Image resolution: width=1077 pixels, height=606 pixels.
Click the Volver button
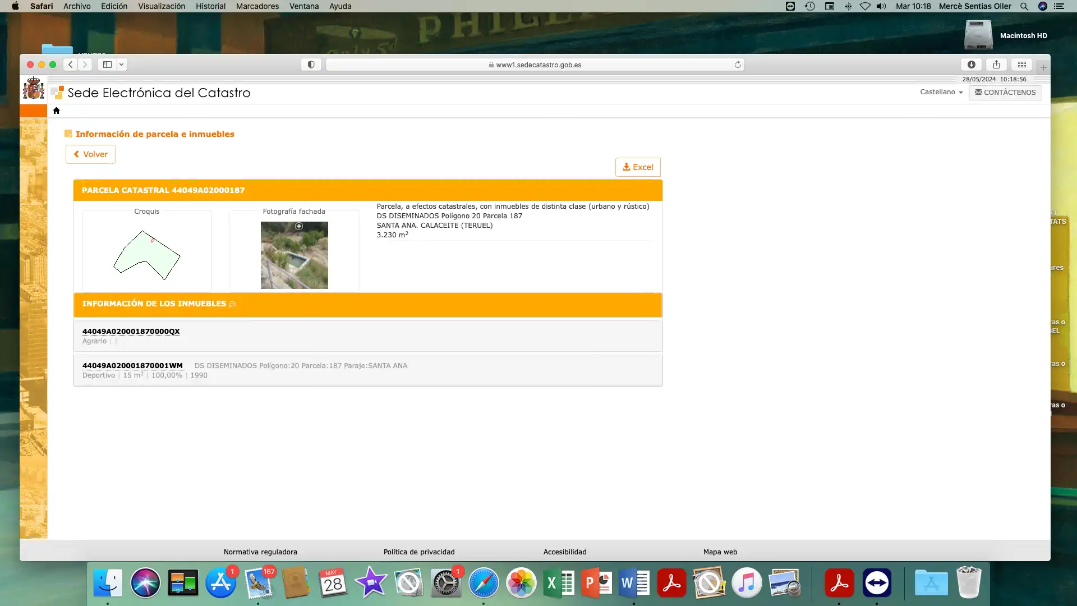click(x=90, y=154)
